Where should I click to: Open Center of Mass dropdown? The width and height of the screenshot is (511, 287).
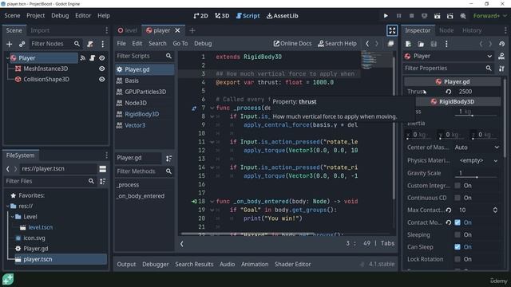477,147
